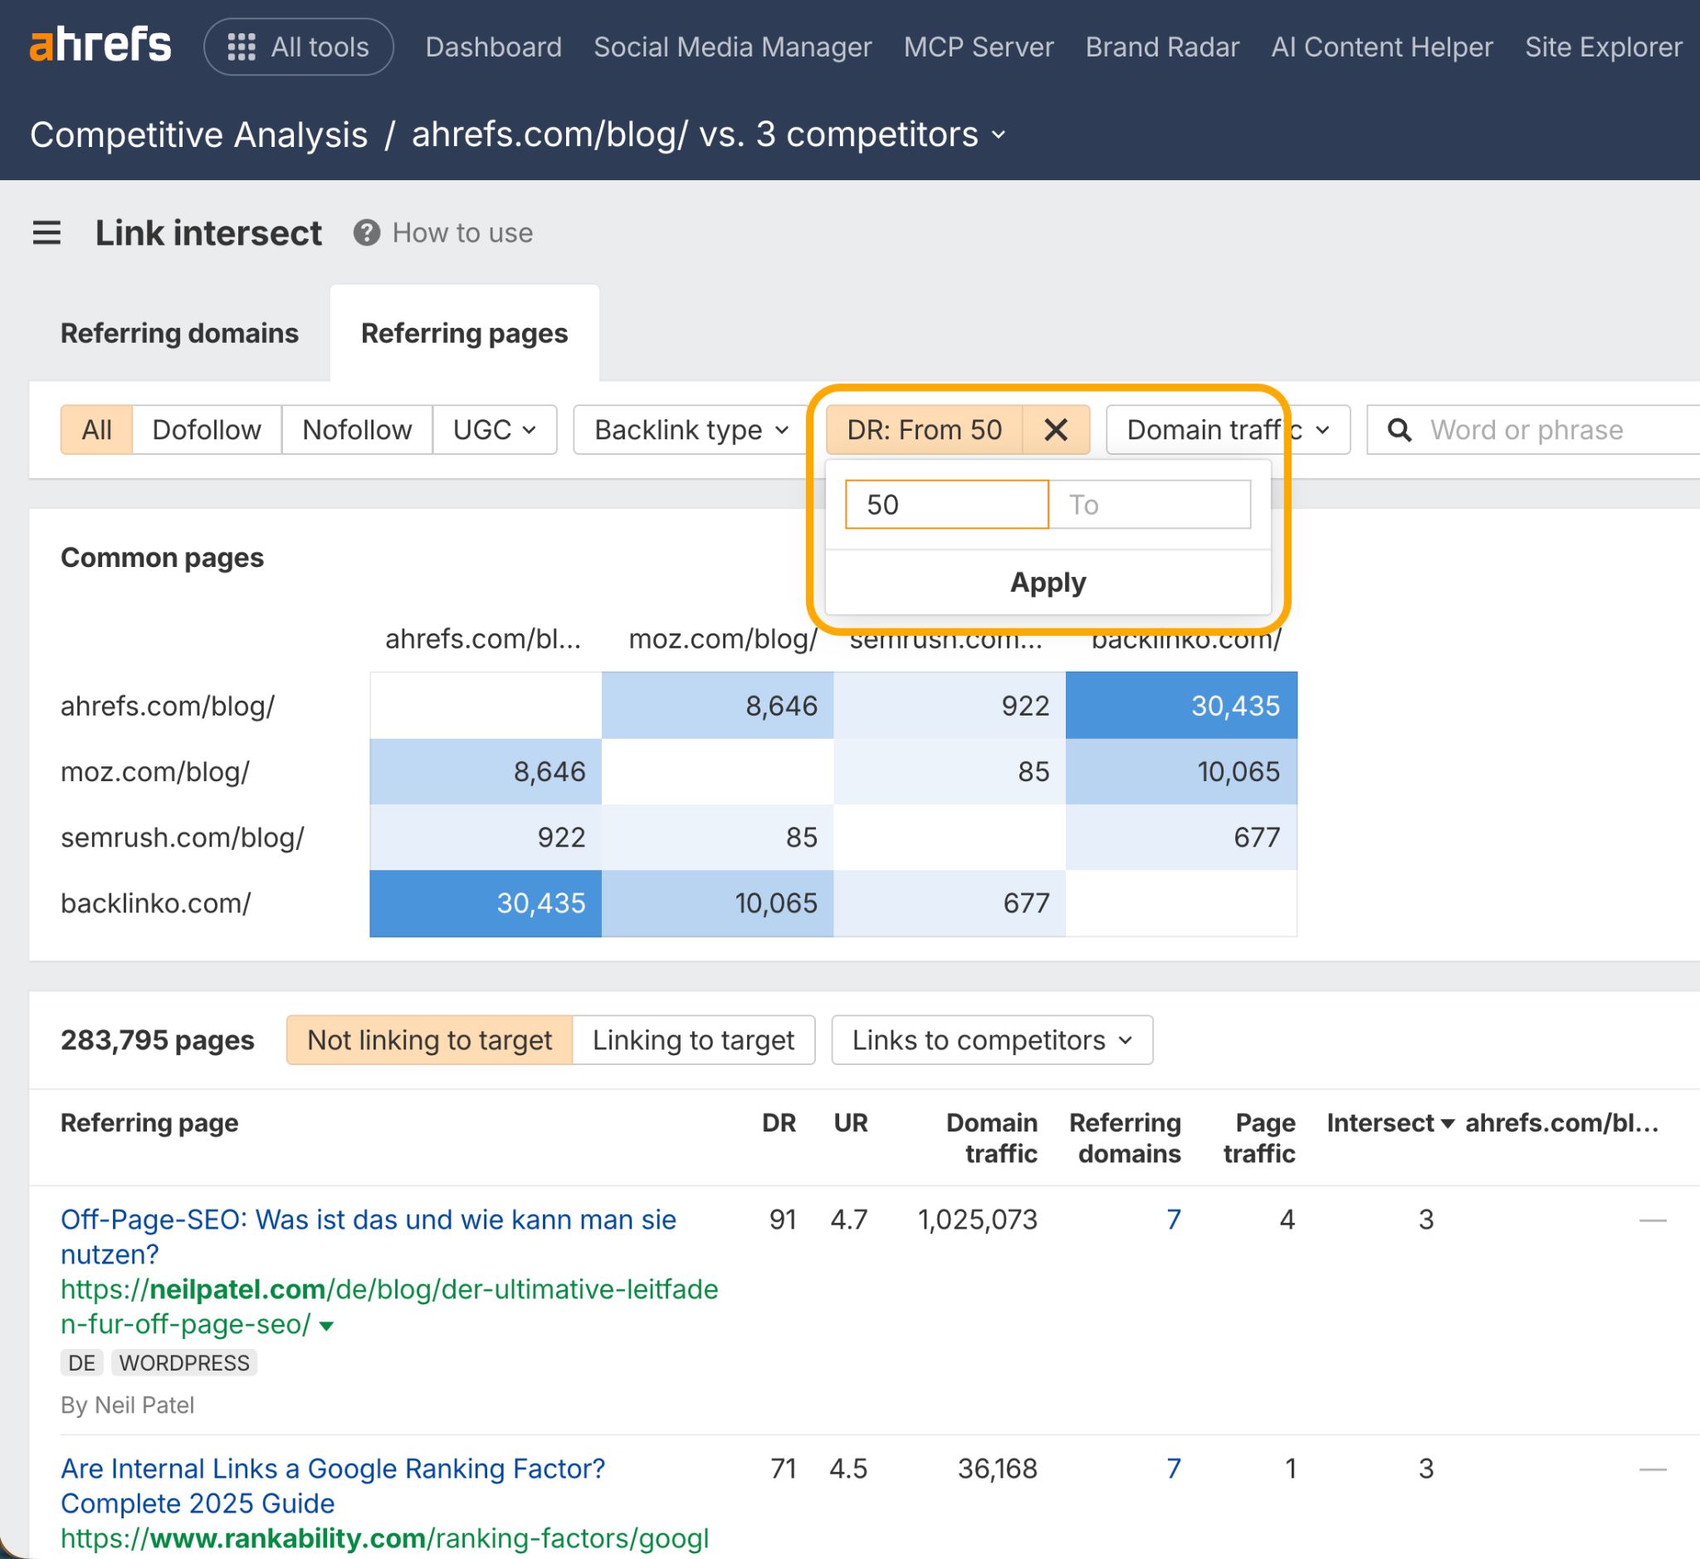Click the Apply button in the DR filter

1048,582
